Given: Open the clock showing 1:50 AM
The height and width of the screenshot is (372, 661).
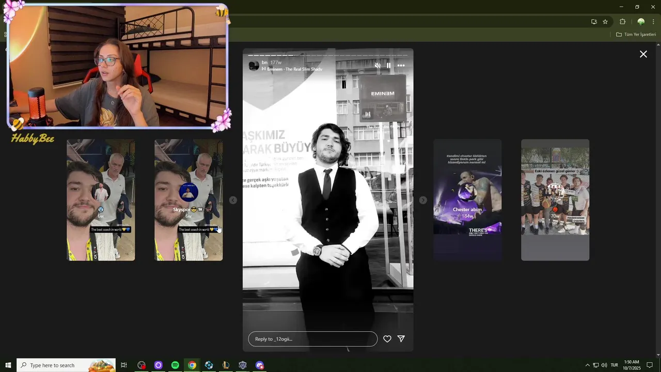Looking at the screenshot, I should (x=632, y=365).
